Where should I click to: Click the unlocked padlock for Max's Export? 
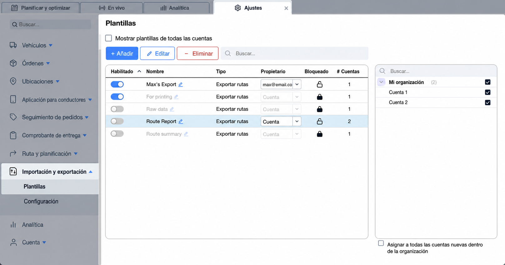(320, 84)
